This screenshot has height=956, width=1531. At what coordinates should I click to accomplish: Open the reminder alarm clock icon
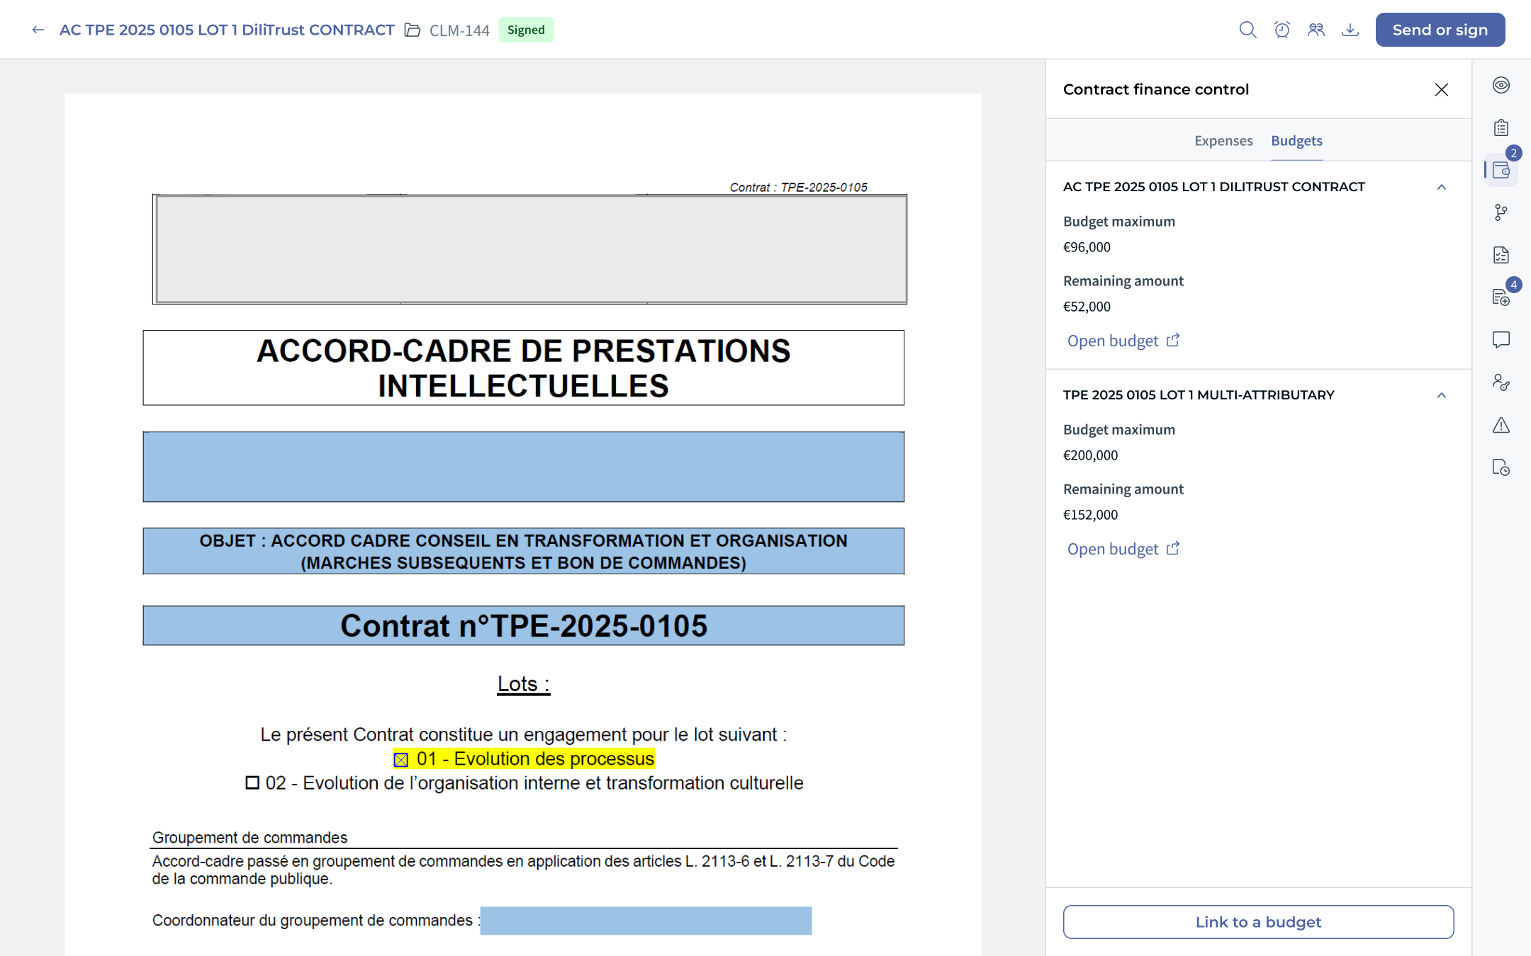1282,30
